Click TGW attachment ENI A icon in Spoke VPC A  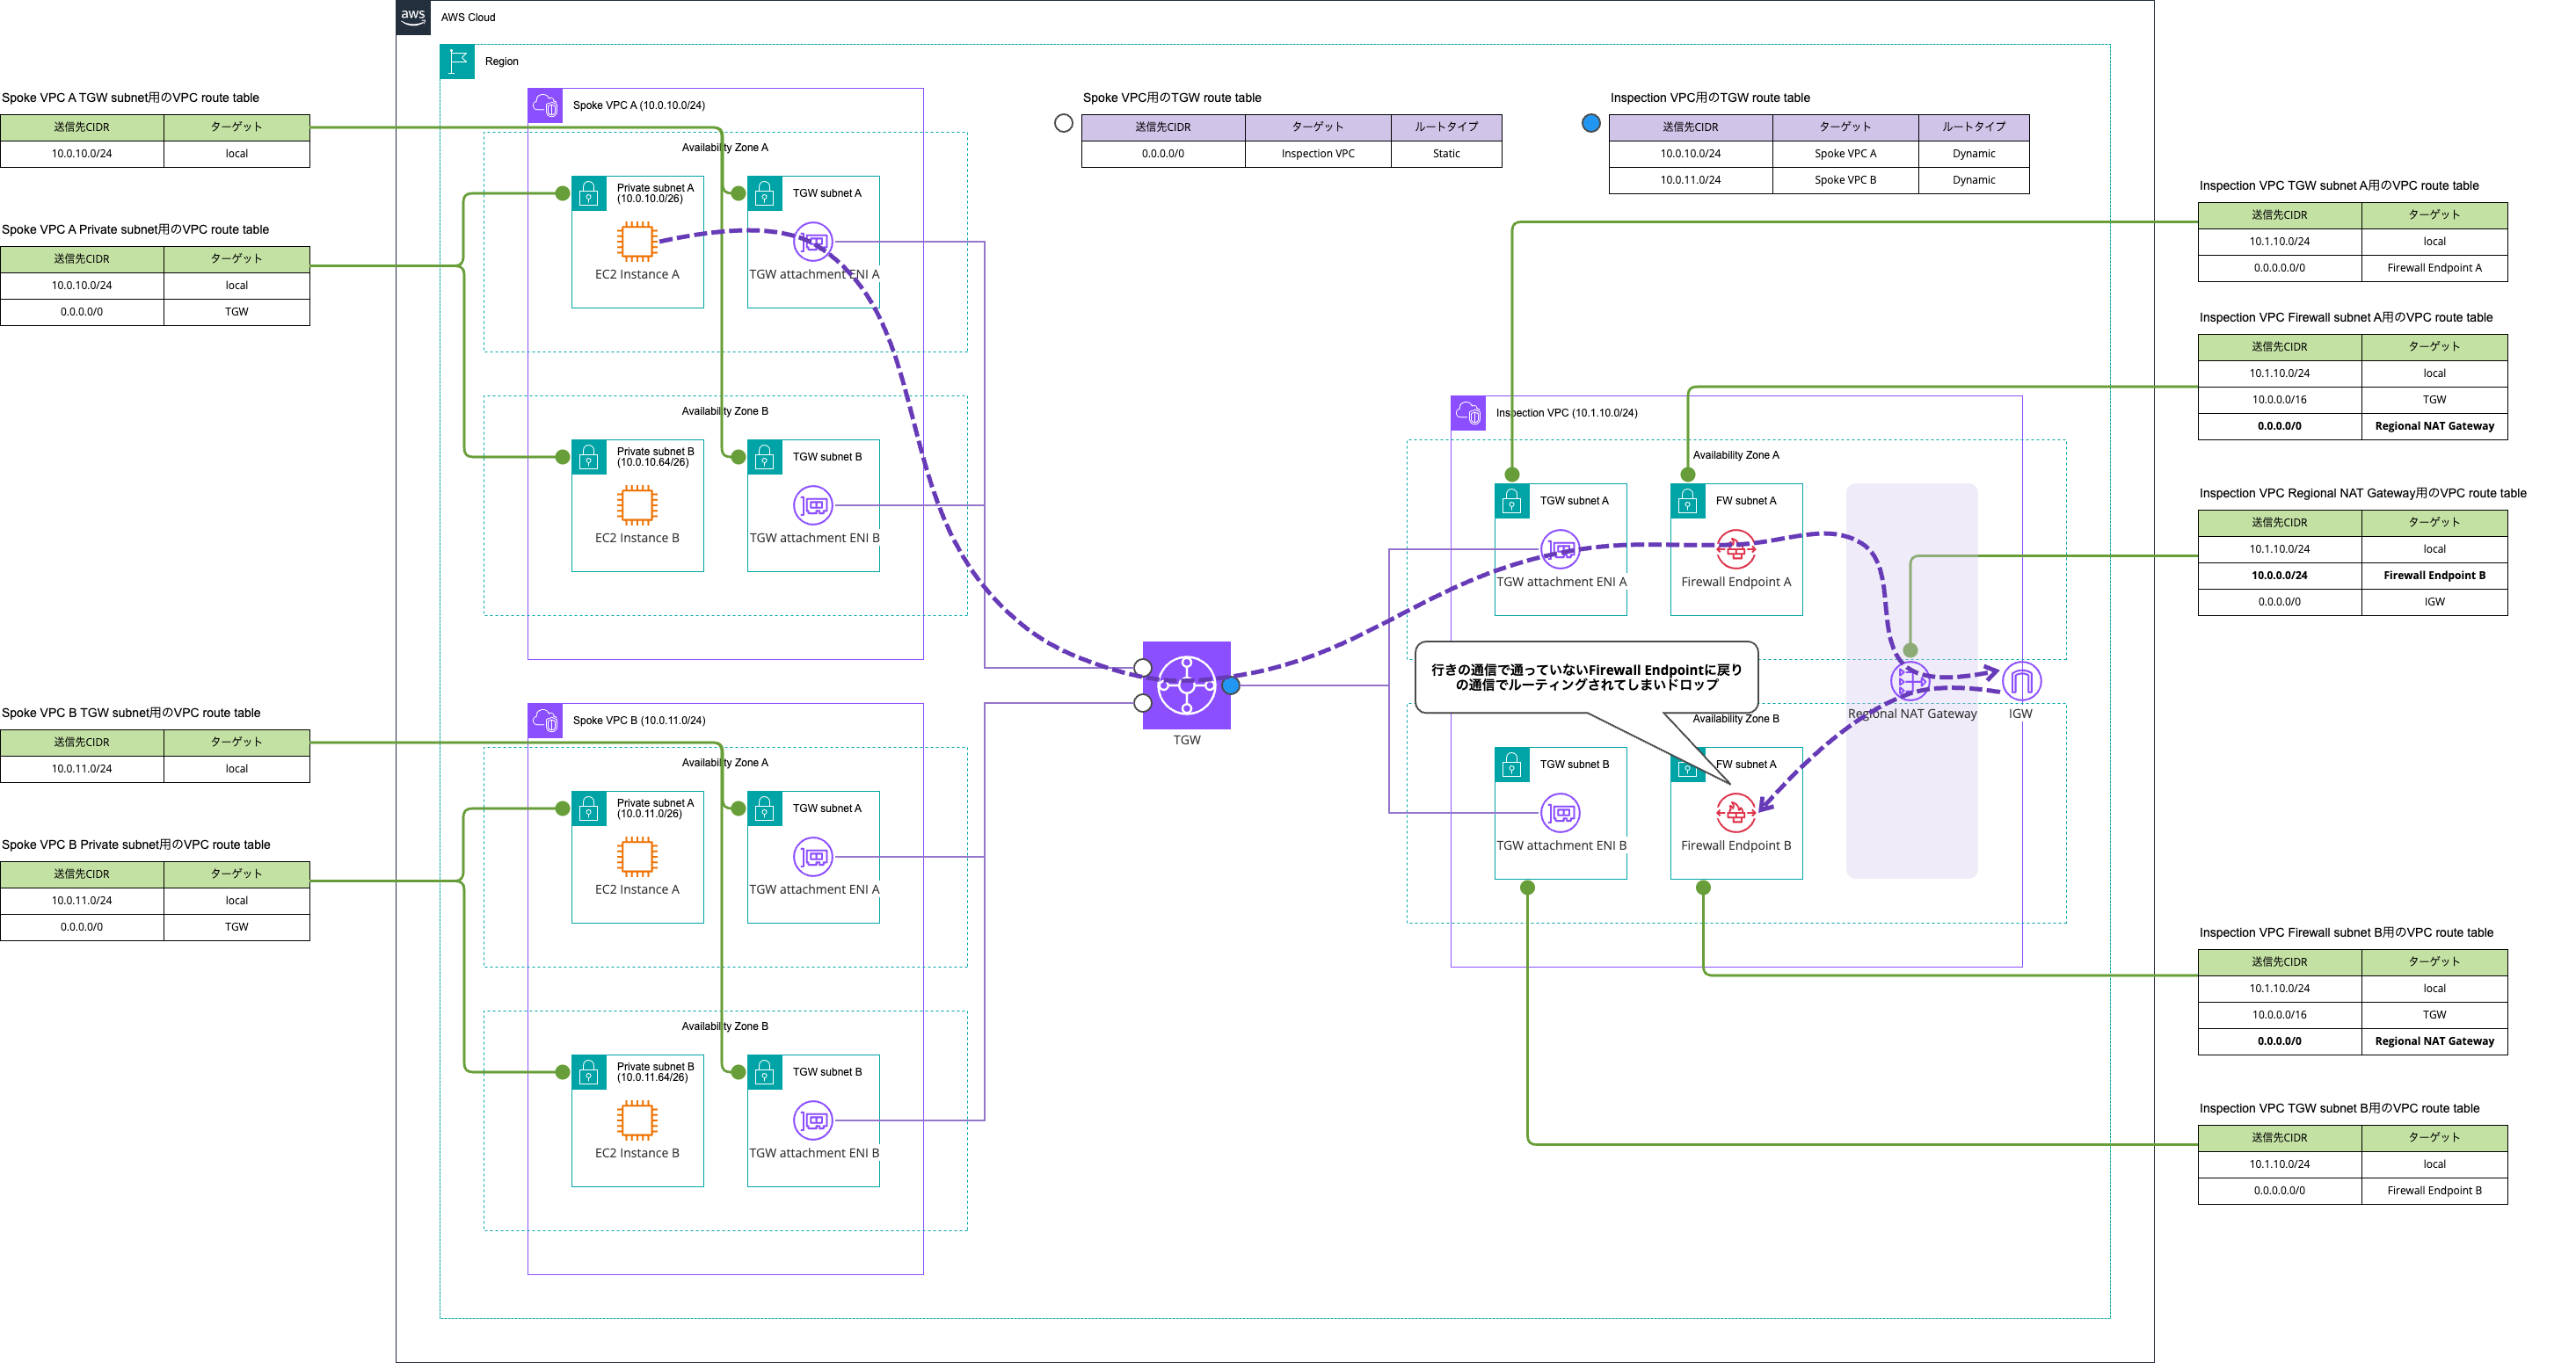tap(813, 242)
